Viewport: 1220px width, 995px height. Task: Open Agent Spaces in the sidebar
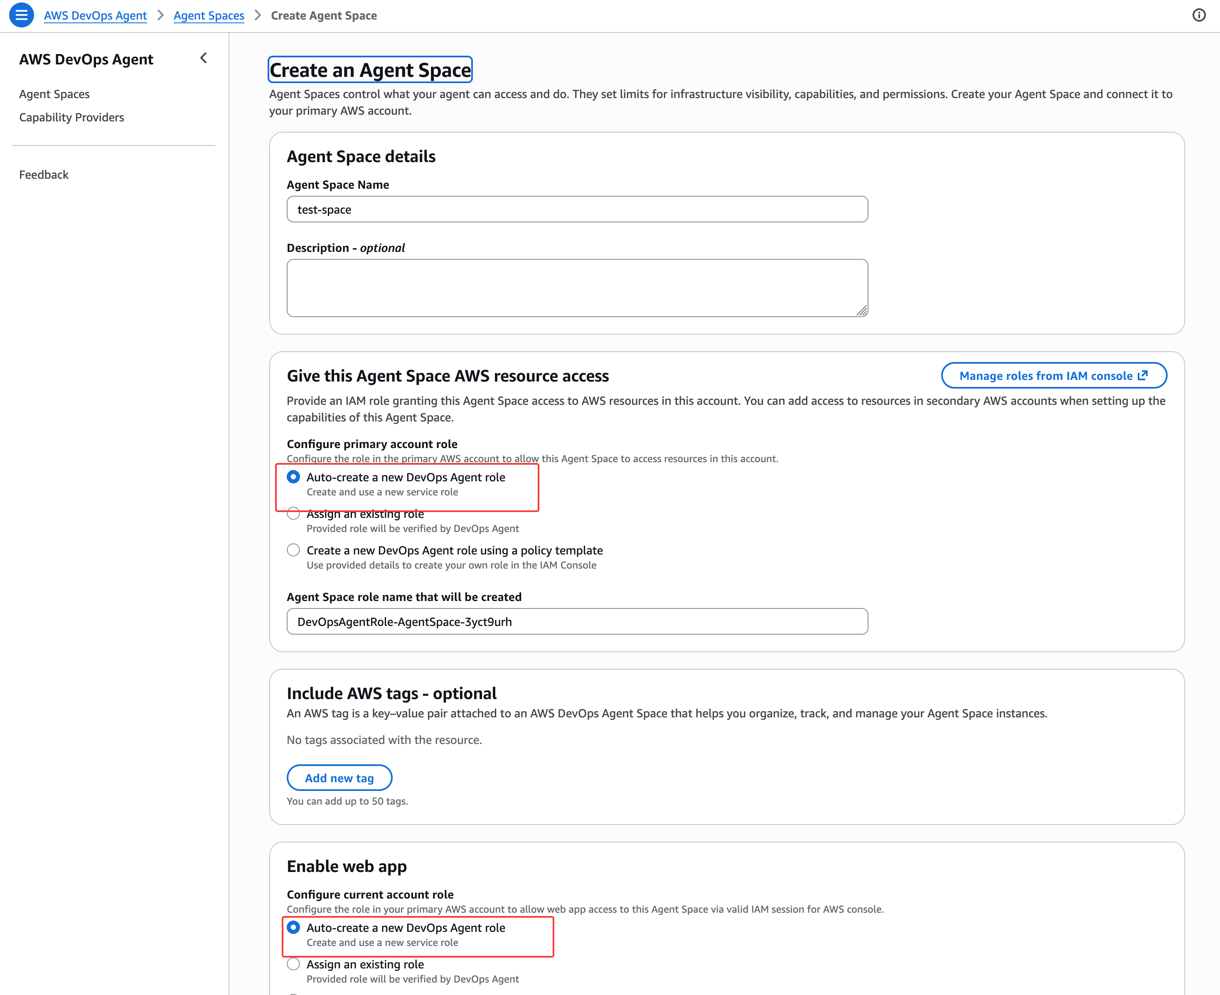click(x=54, y=94)
